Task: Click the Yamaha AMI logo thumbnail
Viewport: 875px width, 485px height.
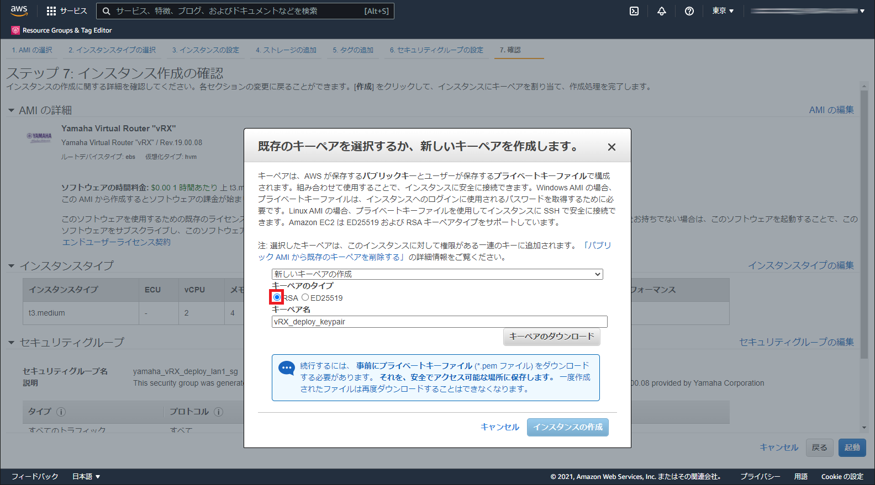Action: click(39, 137)
